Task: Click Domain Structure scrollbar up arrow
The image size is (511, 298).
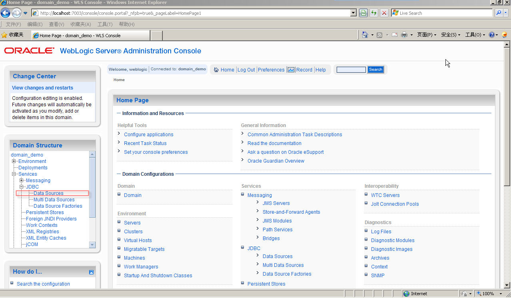Action: click(x=92, y=154)
